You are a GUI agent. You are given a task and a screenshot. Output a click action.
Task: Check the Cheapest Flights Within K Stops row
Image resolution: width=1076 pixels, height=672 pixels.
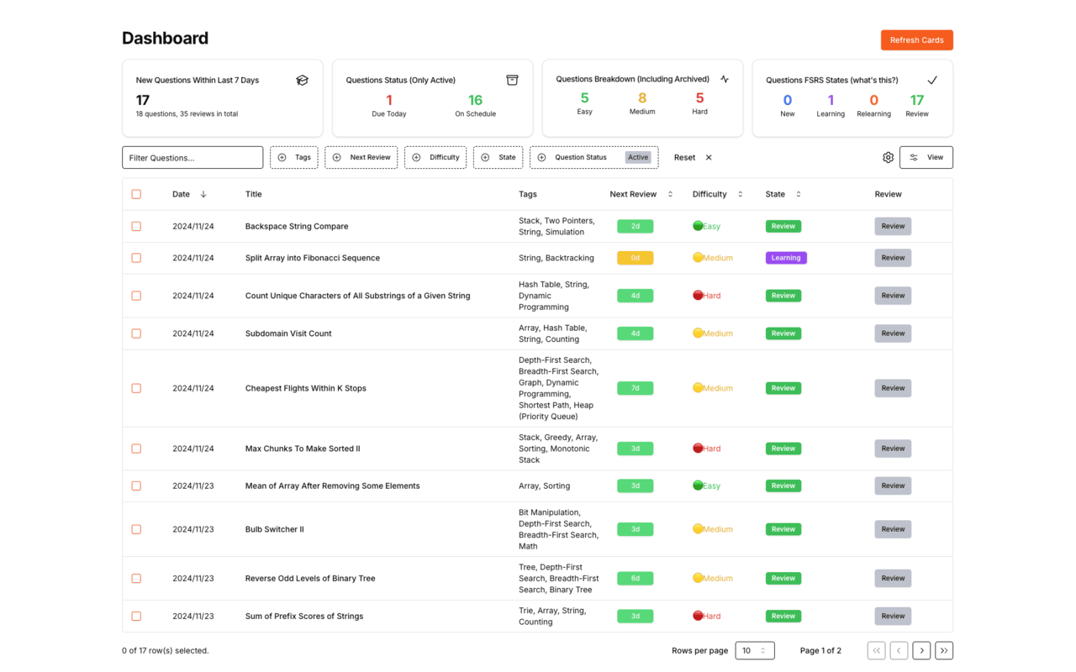coord(136,388)
